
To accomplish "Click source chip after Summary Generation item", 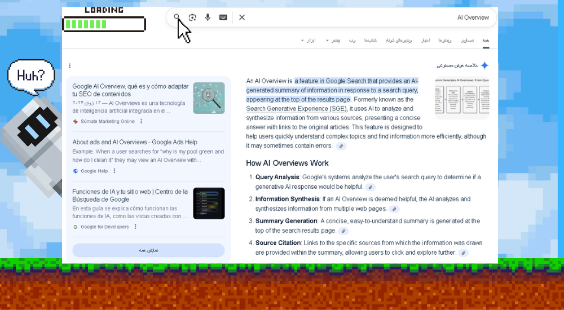I will (343, 231).
